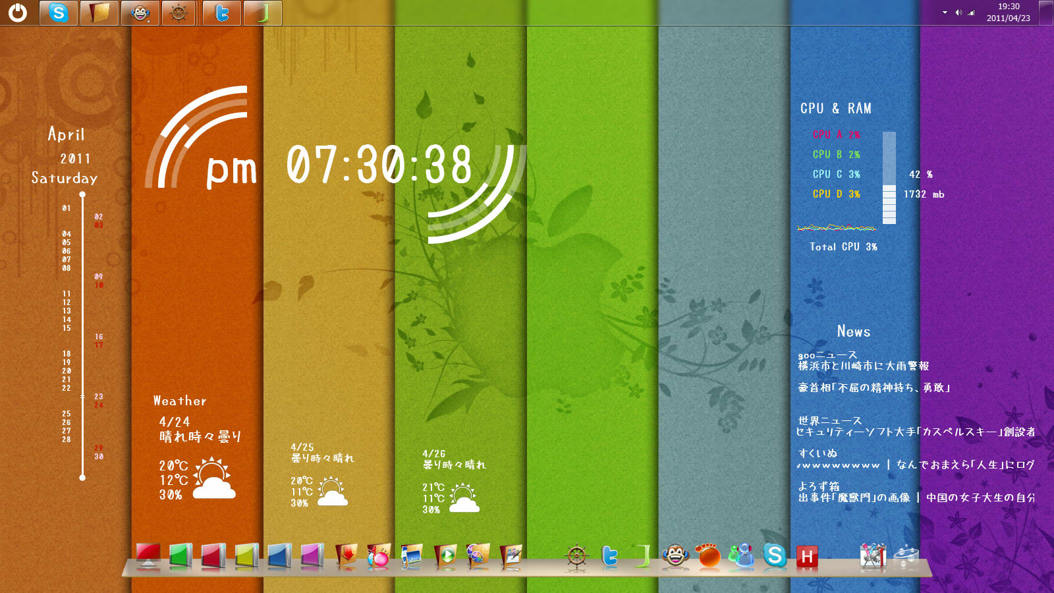Launch the ship wheel app from the dock
This screenshot has height=593, width=1054.
pyautogui.click(x=576, y=556)
